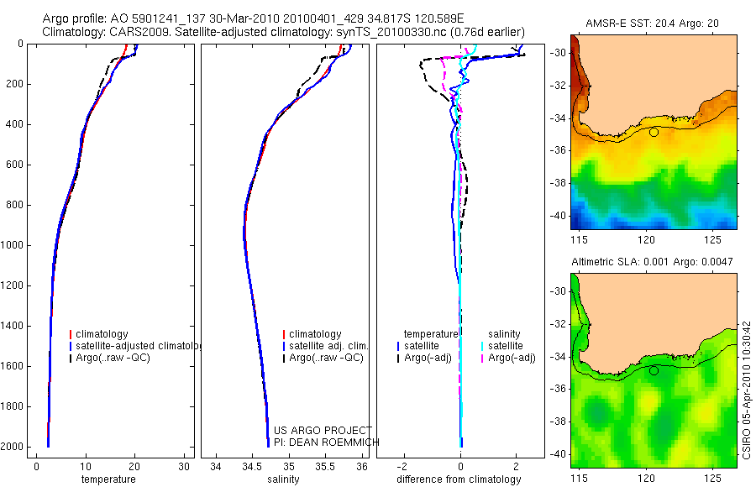Click the 'PI: DEAN ROEMMICH' text
This screenshot has height=487, width=756.
(327, 442)
